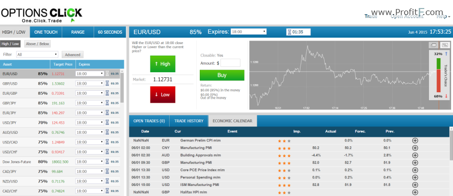Open the Filter All dropdown
This screenshot has height=196, width=453.
pyautogui.click(x=37, y=55)
